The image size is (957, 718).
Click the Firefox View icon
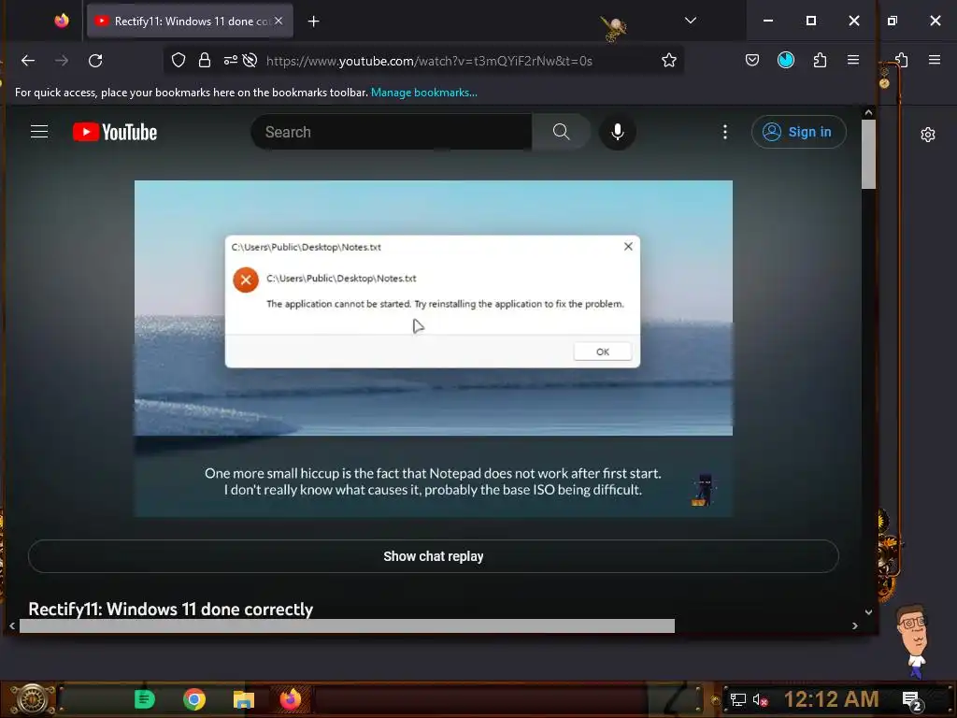point(62,21)
